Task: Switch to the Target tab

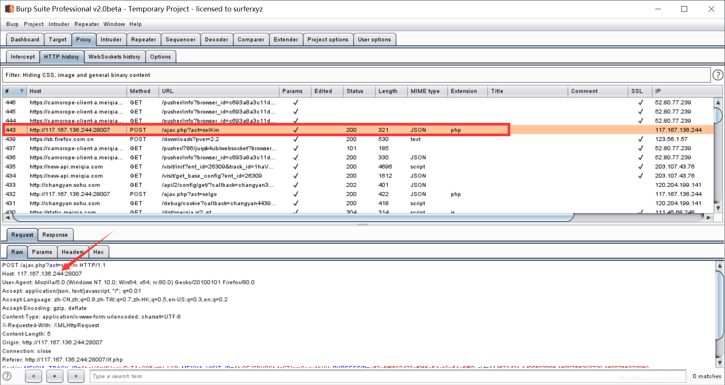Action: [x=58, y=39]
